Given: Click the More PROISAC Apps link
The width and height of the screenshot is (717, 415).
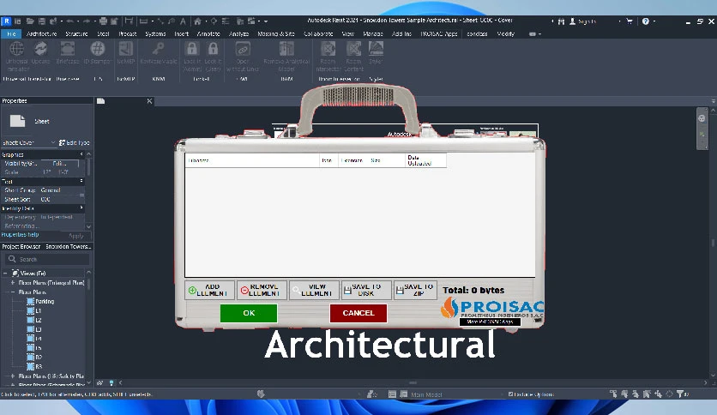Looking at the screenshot, I should (490, 322).
